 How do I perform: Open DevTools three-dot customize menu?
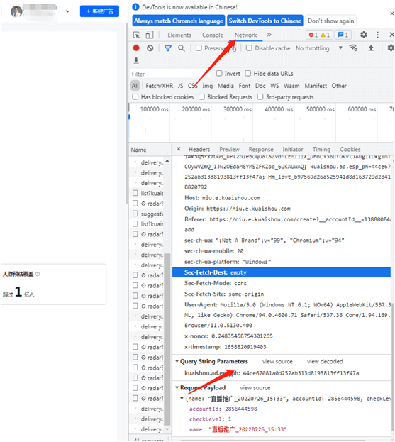click(x=377, y=35)
